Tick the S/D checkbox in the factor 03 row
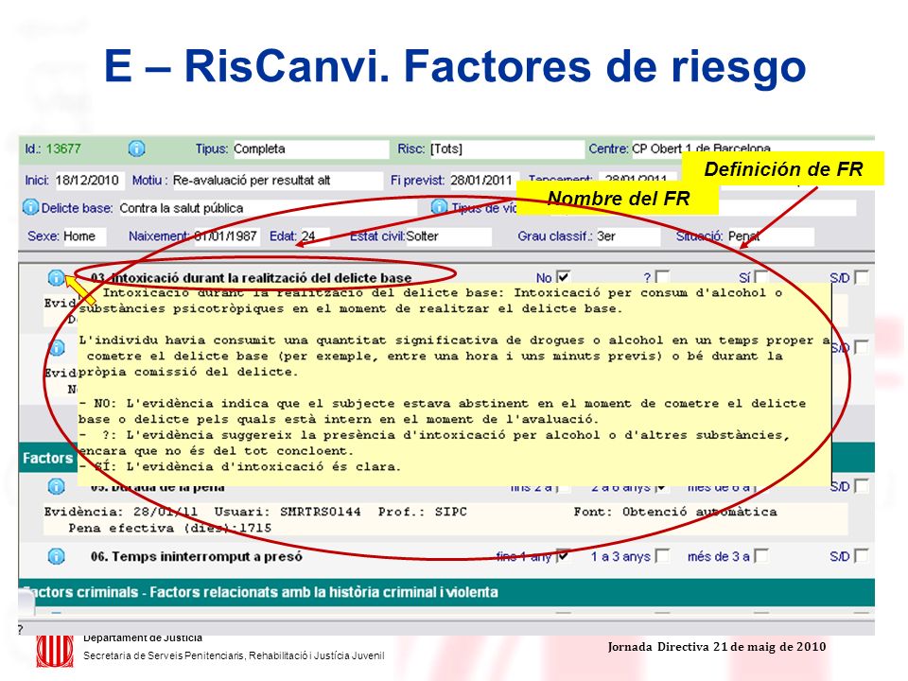 pyautogui.click(x=862, y=277)
